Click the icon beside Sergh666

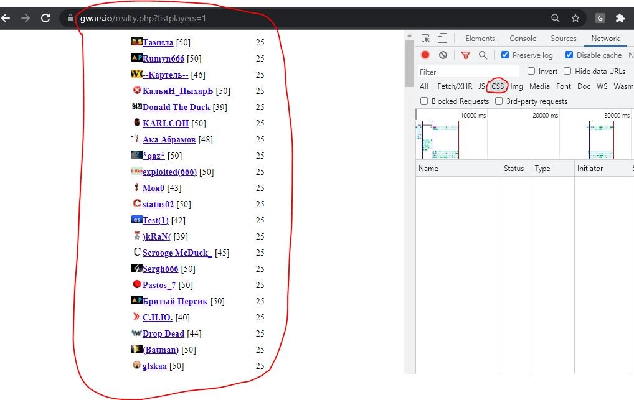coord(136,268)
